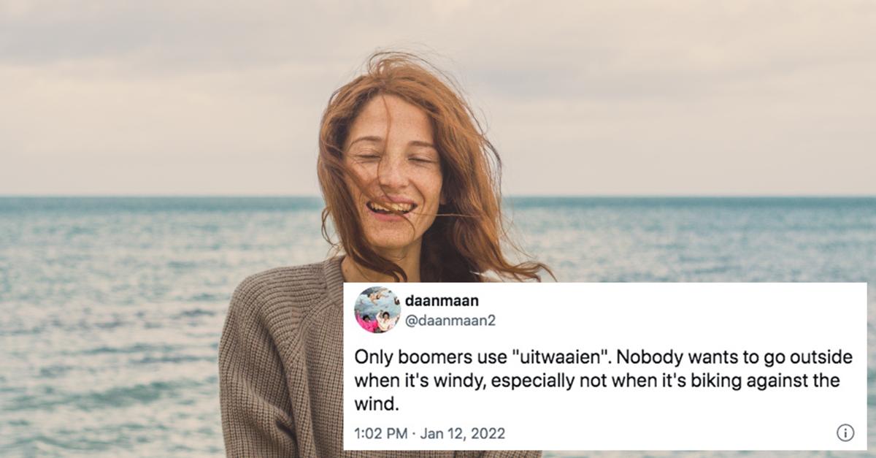The image size is (876, 458).
Task: Click the Jan 12, 2022 date
Action: click(463, 433)
